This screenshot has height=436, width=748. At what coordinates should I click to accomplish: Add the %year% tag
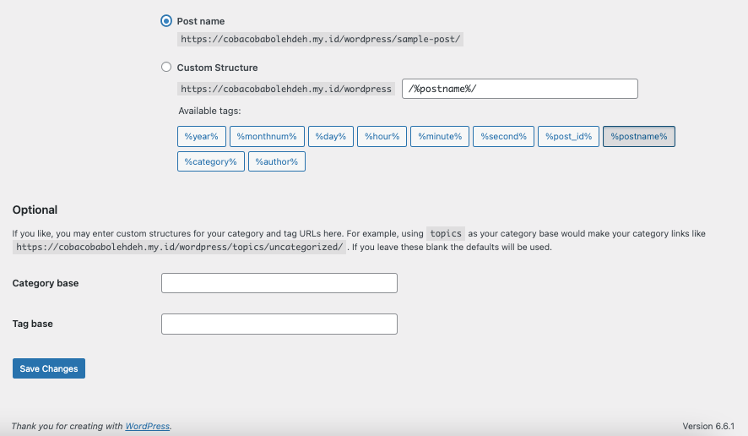click(x=201, y=137)
